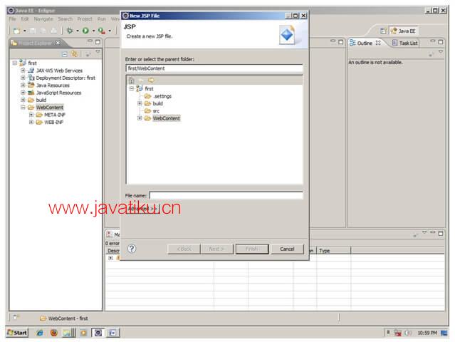Expand Deployment Descriptor: first node
Screen dimensions: 455x342
pyautogui.click(x=23, y=78)
